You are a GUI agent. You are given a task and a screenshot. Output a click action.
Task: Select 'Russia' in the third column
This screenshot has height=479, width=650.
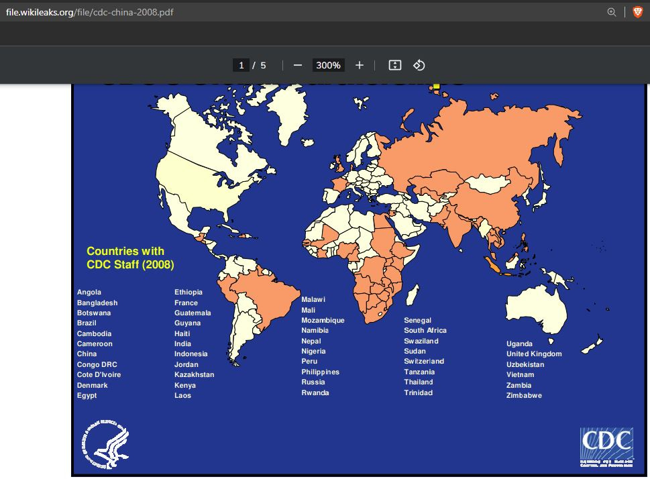(x=313, y=382)
